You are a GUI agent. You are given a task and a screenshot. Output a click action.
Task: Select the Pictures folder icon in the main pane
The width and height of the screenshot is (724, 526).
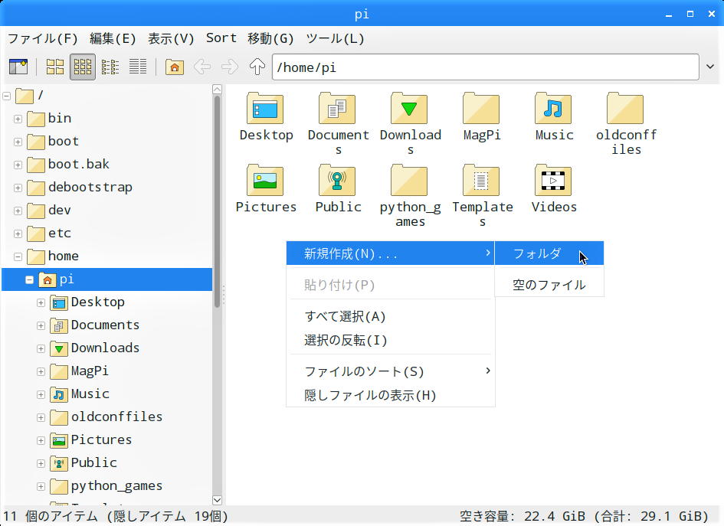click(x=266, y=181)
